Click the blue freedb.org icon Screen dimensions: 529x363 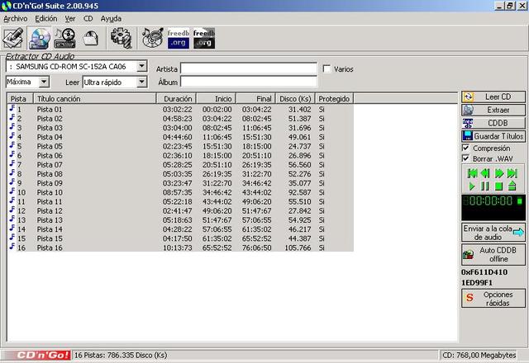(179, 38)
